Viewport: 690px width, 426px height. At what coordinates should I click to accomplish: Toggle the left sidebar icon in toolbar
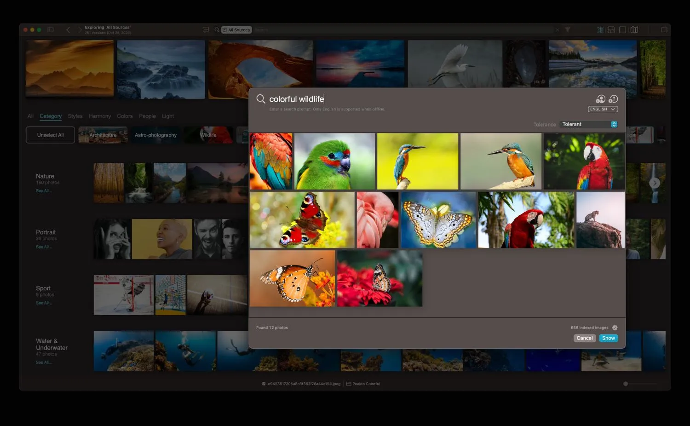(x=50, y=30)
